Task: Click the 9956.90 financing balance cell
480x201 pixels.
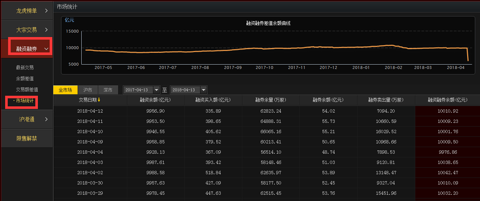Action: point(156,111)
